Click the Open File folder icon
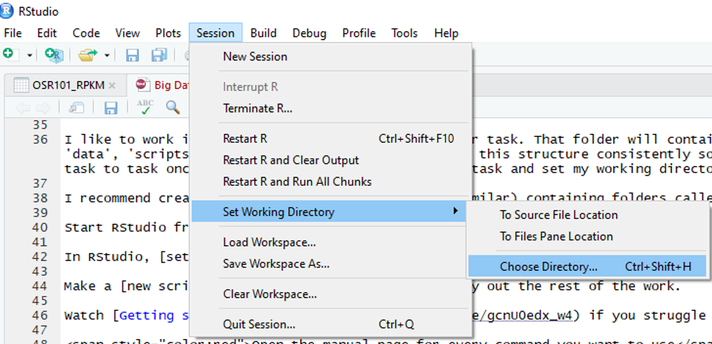The image size is (712, 344). (87, 55)
